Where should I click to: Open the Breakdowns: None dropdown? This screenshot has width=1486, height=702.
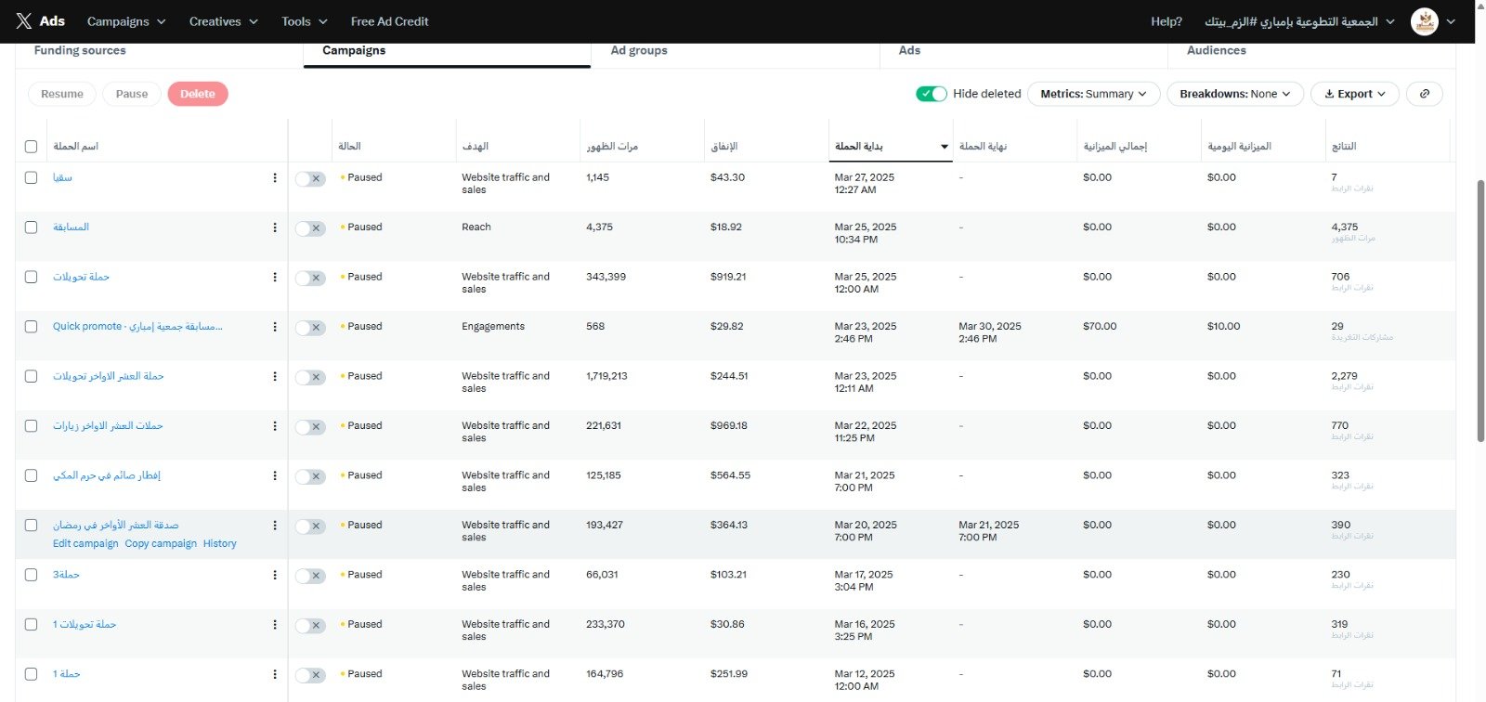1234,94
